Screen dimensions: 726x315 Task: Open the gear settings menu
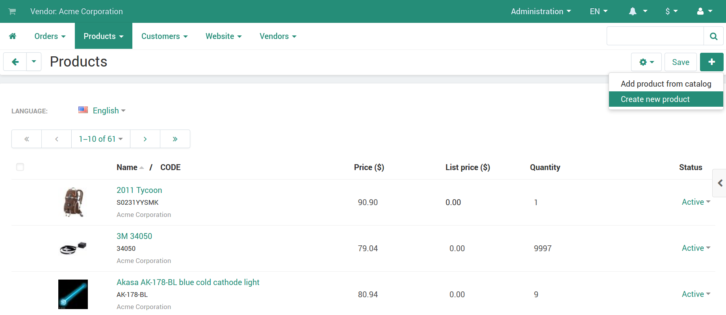click(646, 62)
